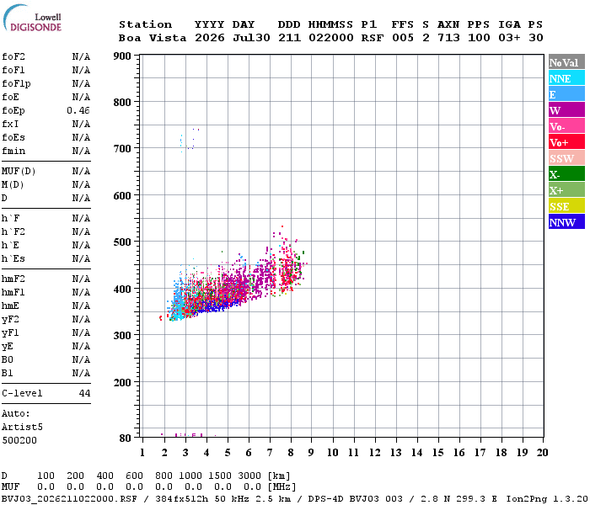Click the Boa Vista station name
This screenshot has height=505, width=590.
(153, 38)
